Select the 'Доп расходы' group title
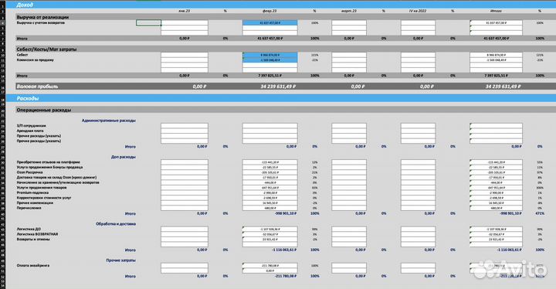The height and width of the screenshot is (289, 556). [x=124, y=157]
